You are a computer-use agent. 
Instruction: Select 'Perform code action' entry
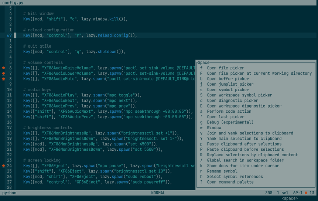click(256, 111)
